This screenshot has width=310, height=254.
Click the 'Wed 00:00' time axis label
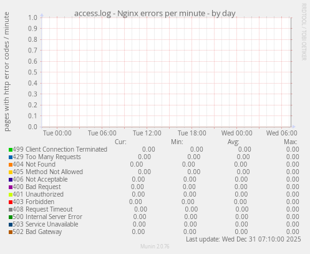point(237,133)
